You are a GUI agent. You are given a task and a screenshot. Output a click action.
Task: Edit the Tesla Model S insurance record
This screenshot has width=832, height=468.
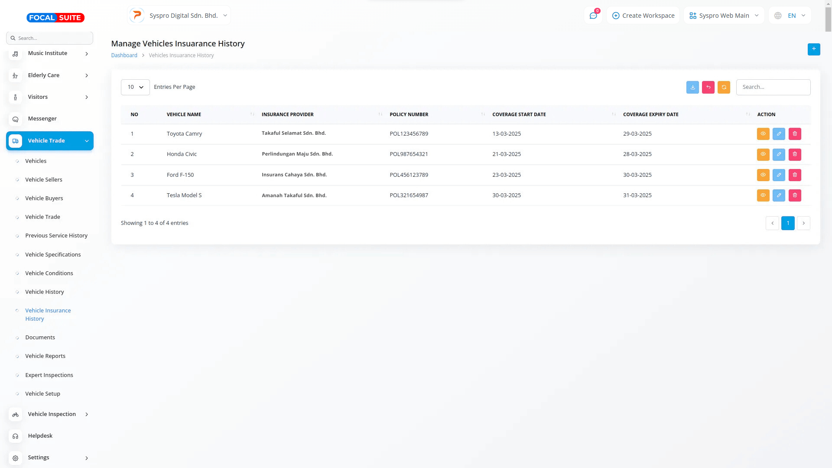[x=779, y=195]
